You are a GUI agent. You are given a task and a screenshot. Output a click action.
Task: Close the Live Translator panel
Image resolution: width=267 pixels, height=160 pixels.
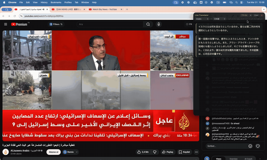click(x=262, y=15)
